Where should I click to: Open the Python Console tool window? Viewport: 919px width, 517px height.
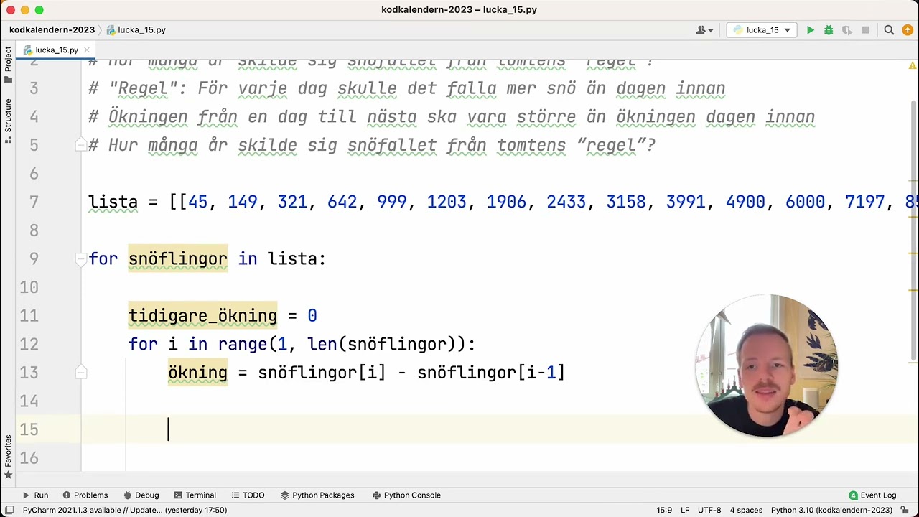click(x=406, y=495)
